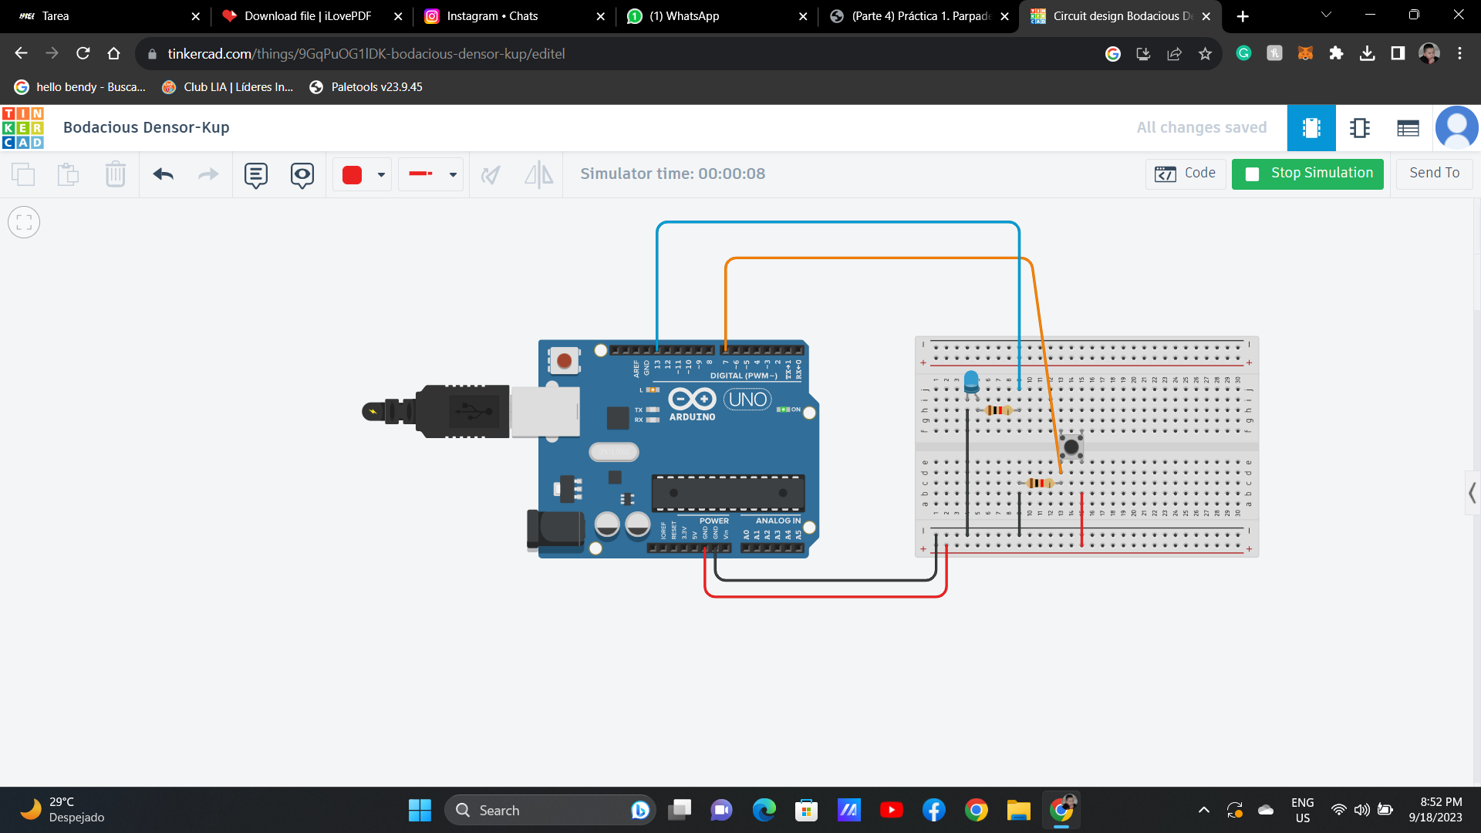Switch to Circuit view icon

pyautogui.click(x=1311, y=128)
